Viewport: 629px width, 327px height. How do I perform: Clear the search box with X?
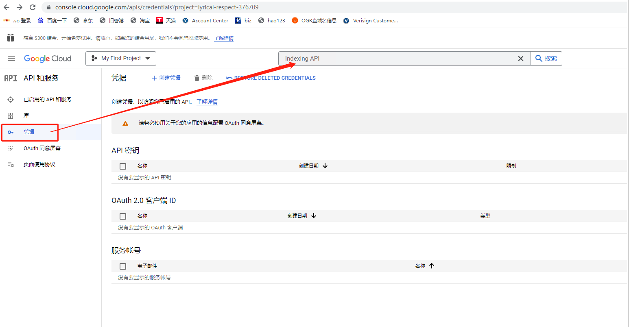point(521,59)
